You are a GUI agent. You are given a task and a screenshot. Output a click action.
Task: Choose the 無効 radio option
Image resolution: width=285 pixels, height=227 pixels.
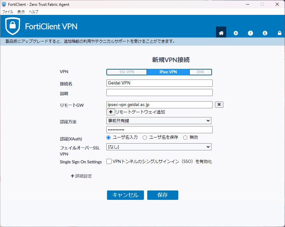(x=185, y=137)
